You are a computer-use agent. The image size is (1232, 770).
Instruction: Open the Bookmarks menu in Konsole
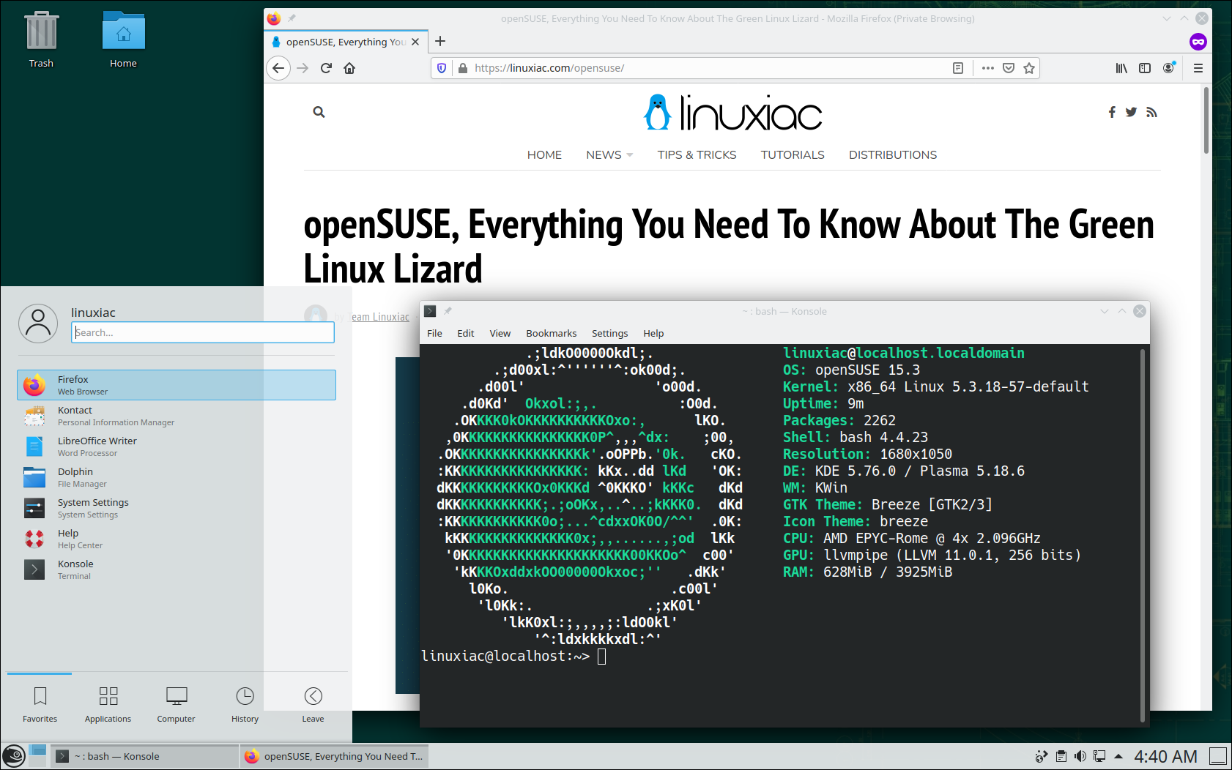click(x=551, y=333)
